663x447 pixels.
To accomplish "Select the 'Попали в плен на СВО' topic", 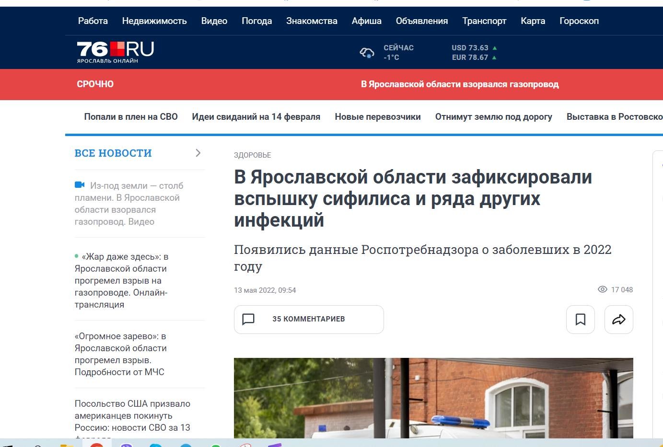I will (131, 117).
